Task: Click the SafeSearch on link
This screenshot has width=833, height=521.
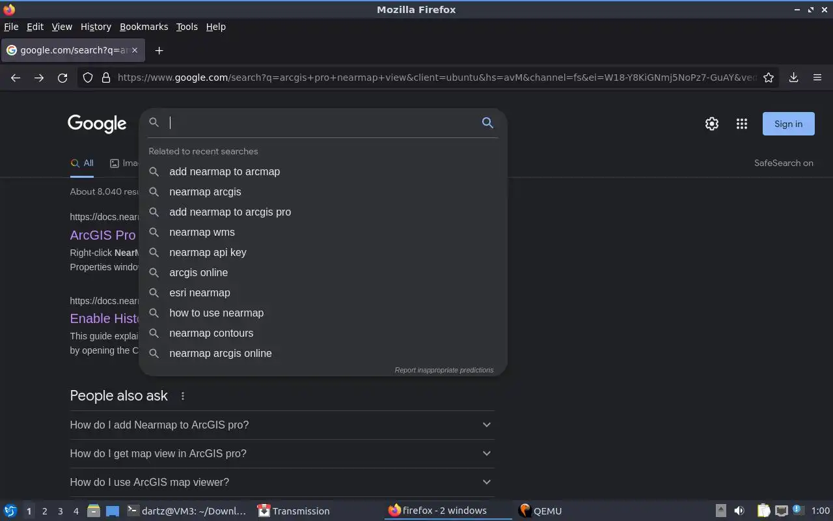Action: (784, 163)
